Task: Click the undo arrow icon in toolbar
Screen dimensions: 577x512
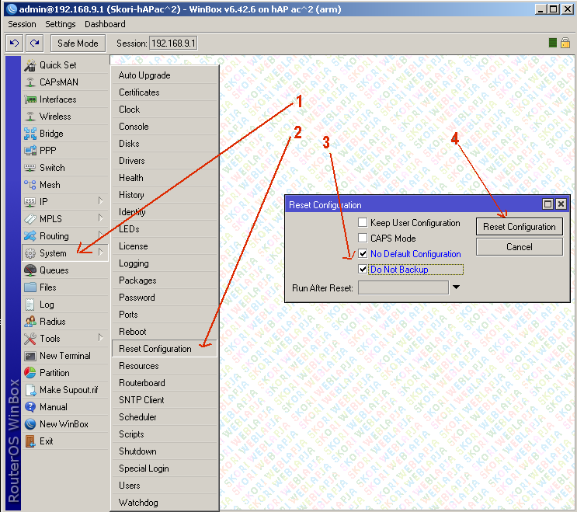Action: tap(15, 44)
